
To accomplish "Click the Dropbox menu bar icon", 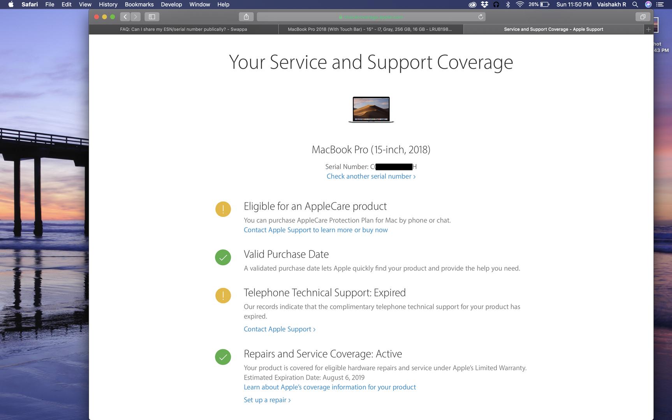I will (x=484, y=4).
